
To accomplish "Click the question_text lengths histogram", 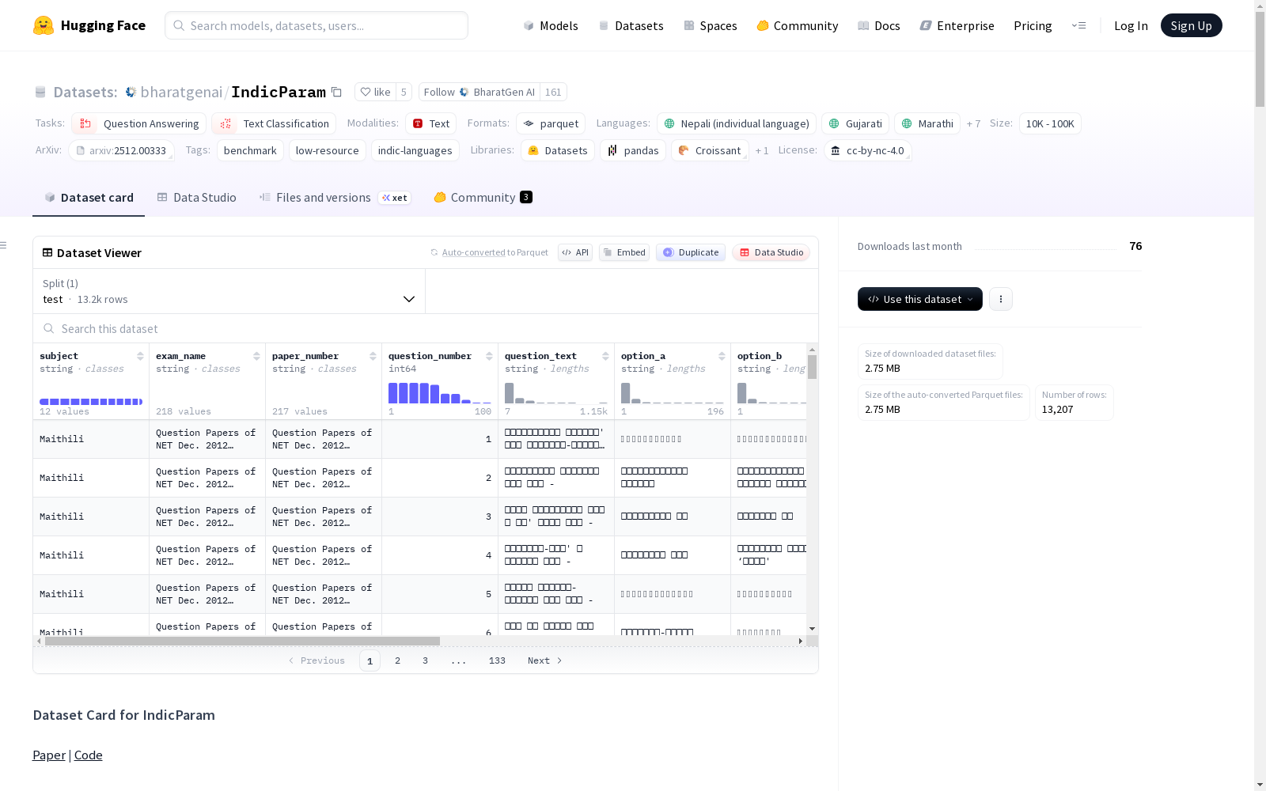I will [556, 393].
